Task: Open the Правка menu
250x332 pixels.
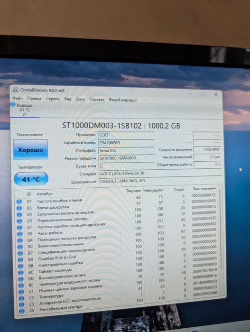Action: point(34,99)
